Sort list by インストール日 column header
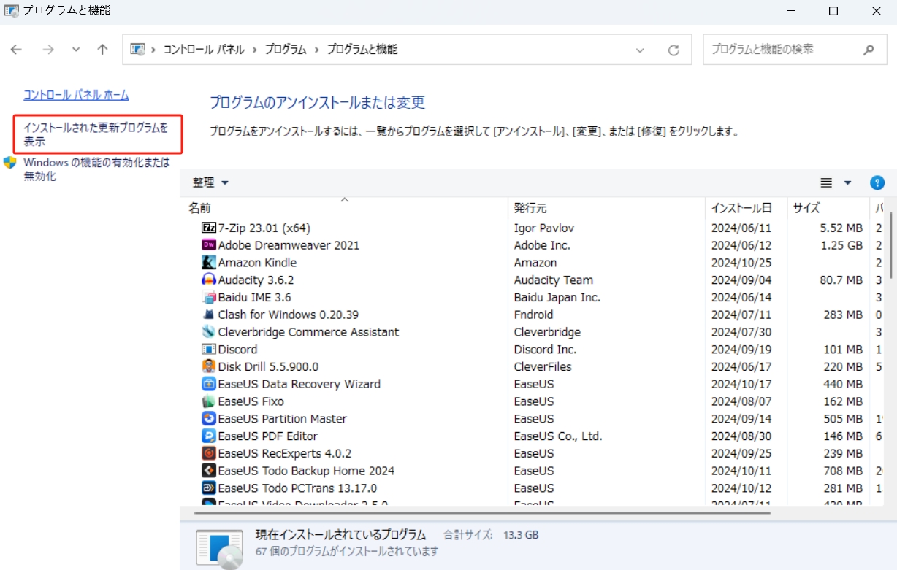 click(741, 208)
